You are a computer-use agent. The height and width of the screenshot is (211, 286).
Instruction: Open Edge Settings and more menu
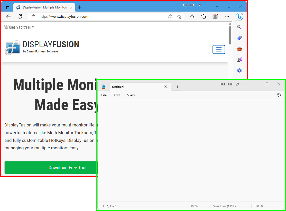click(x=227, y=16)
